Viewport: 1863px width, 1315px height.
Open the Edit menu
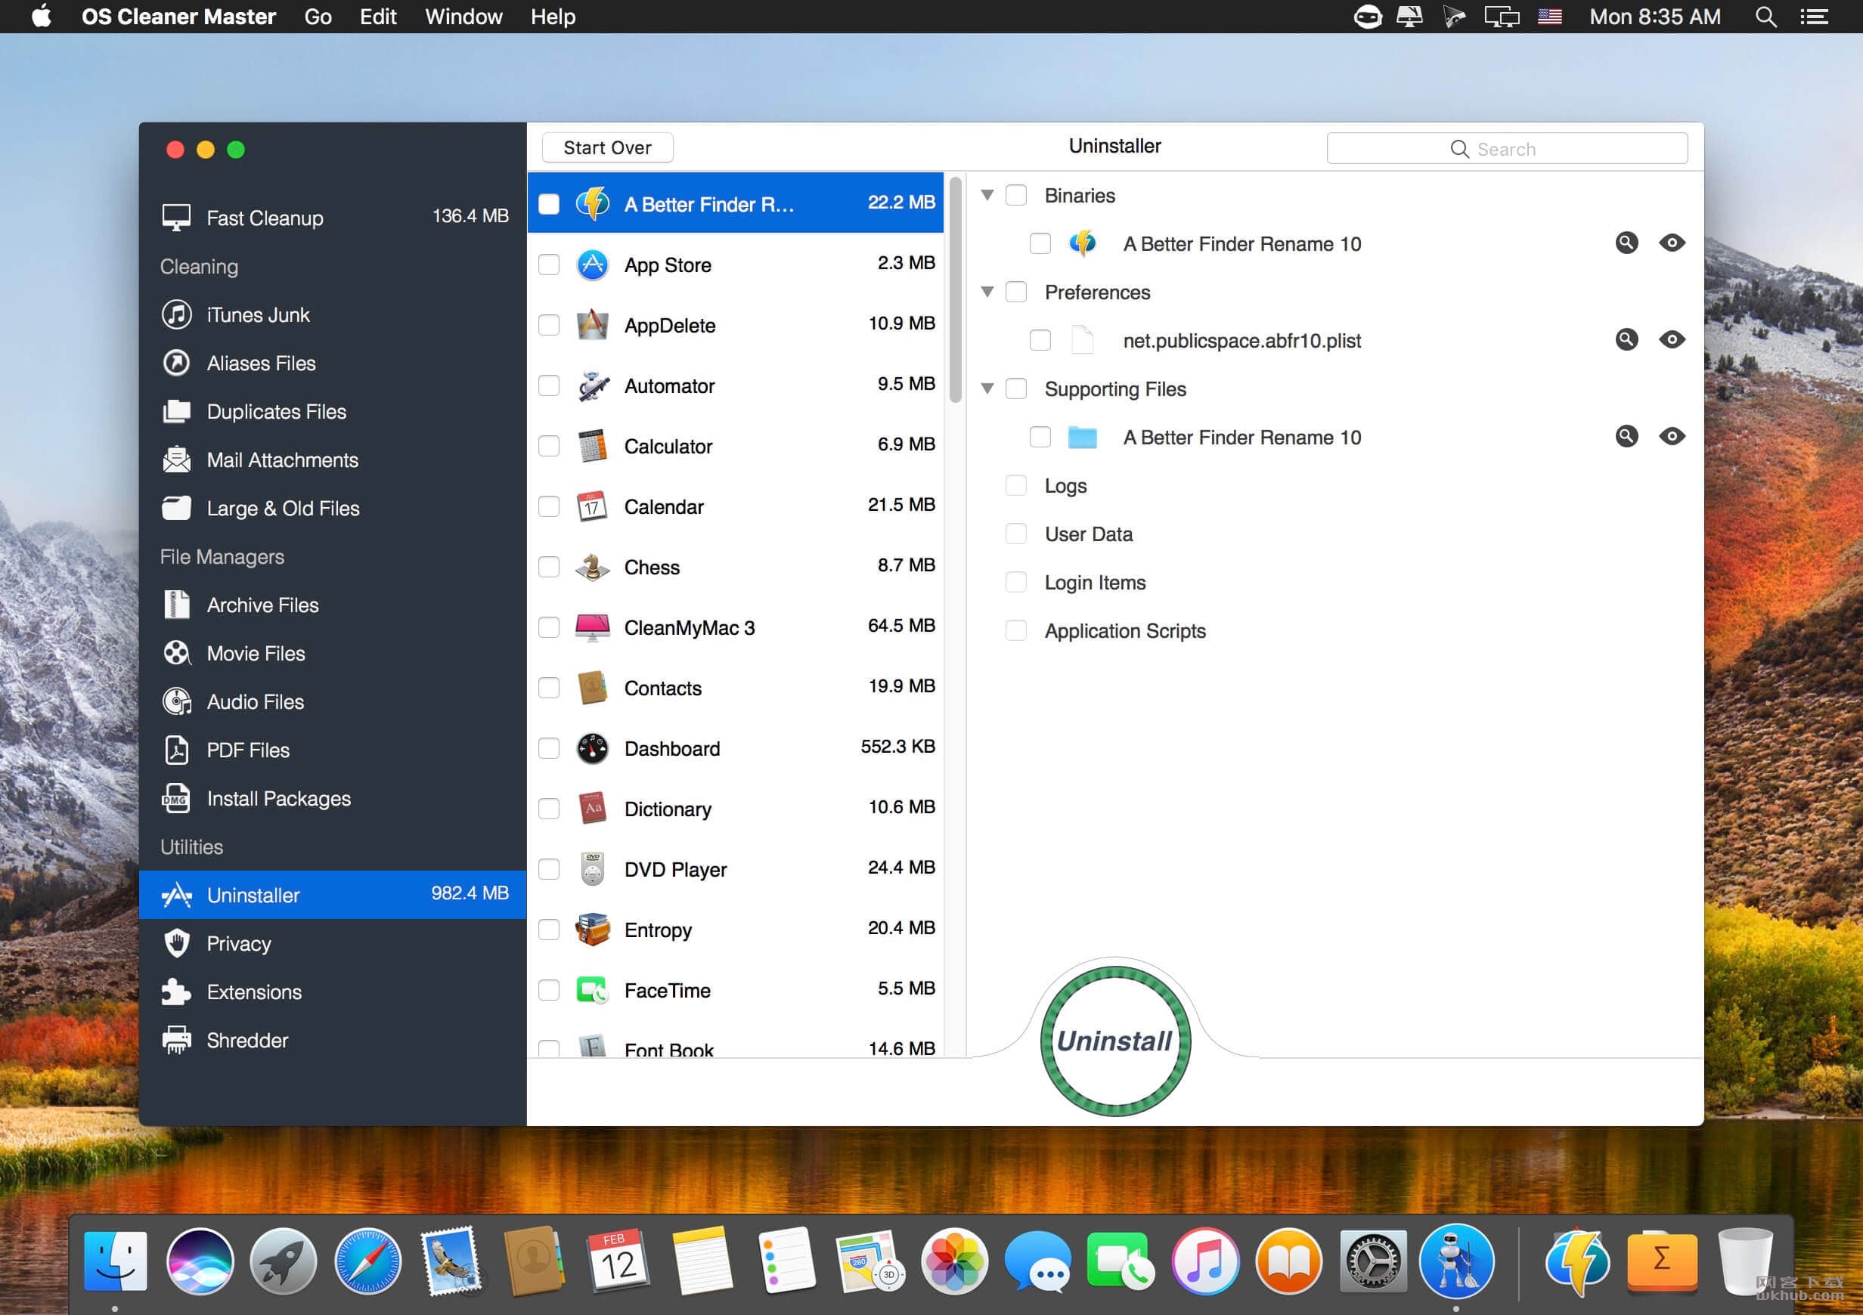point(378,17)
